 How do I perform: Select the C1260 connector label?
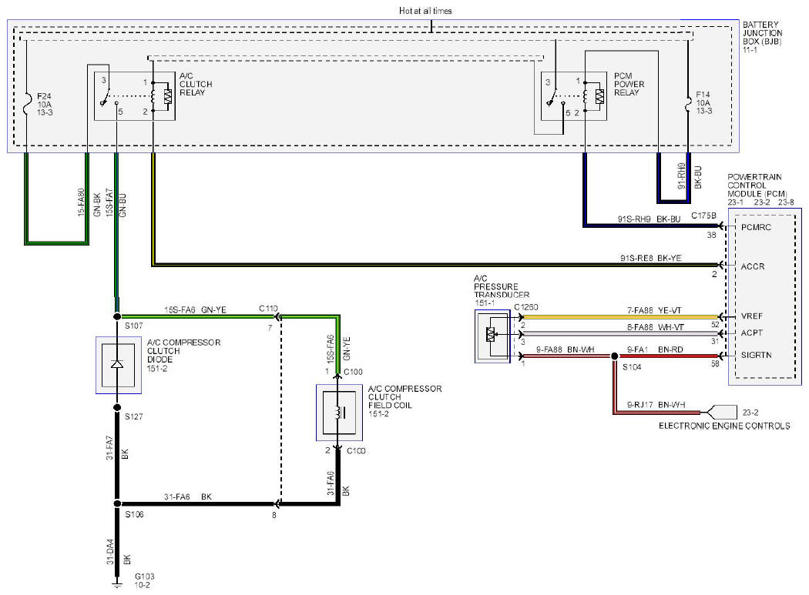click(526, 307)
